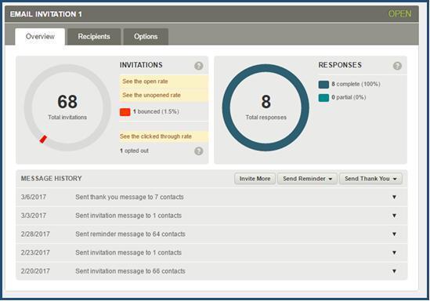Click the 3/3/2017 date entry
The width and height of the screenshot is (430, 301).
34,216
